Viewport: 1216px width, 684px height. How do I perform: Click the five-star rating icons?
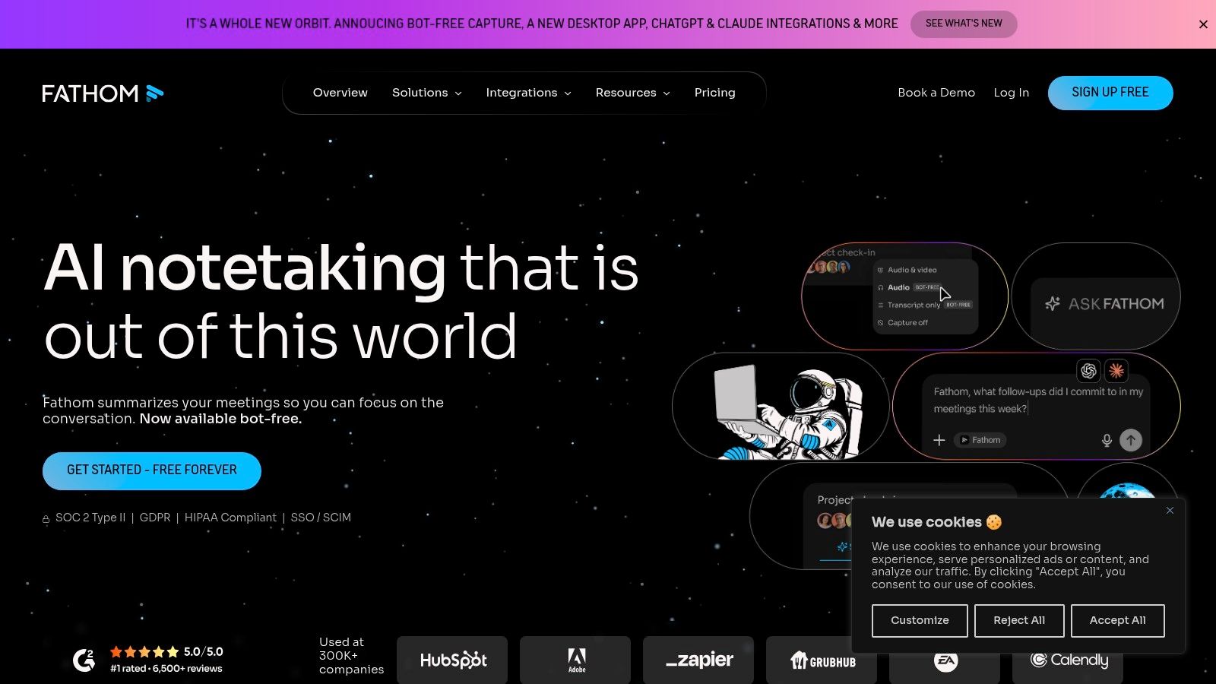[x=144, y=651]
